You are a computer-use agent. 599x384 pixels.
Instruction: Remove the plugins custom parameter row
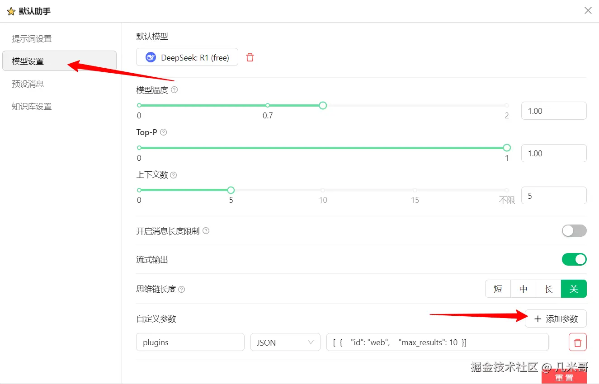pyautogui.click(x=577, y=342)
